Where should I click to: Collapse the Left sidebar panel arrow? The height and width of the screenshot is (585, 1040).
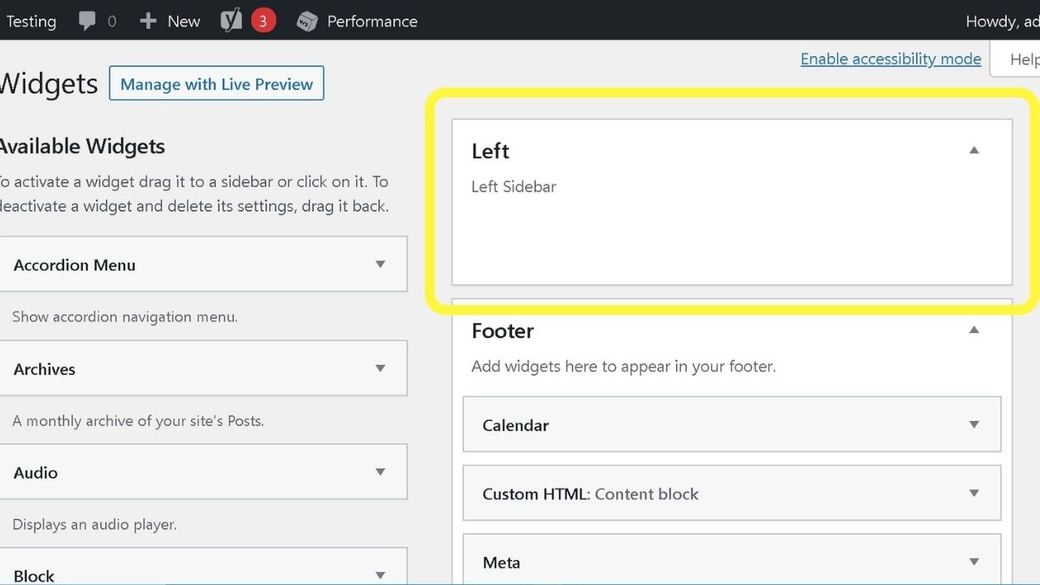[974, 150]
